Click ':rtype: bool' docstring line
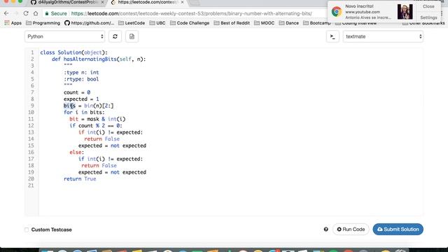 coord(81,79)
